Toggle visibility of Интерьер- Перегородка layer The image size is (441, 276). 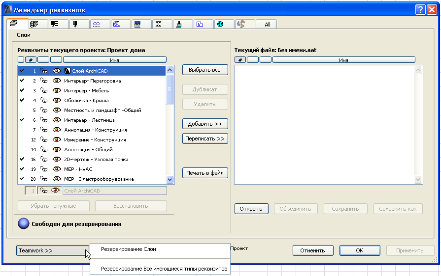point(57,81)
